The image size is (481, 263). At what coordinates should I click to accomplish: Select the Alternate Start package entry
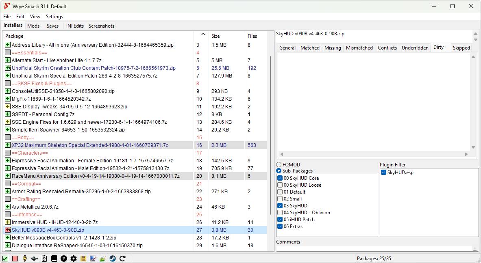[x=61, y=60]
